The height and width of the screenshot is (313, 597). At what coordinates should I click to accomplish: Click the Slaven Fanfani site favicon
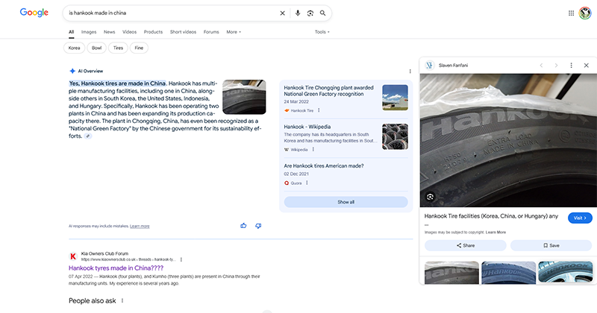pos(430,66)
